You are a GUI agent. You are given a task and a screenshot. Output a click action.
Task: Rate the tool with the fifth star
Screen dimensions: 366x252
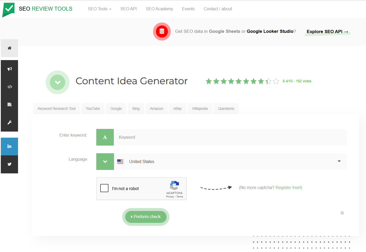coord(238,81)
